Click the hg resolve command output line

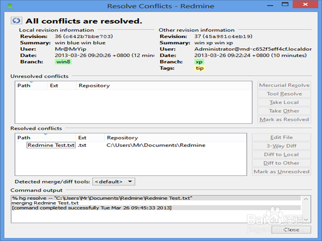pyautogui.click(x=156, y=198)
